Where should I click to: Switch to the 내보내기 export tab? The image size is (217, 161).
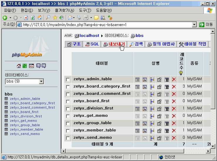[114, 44]
